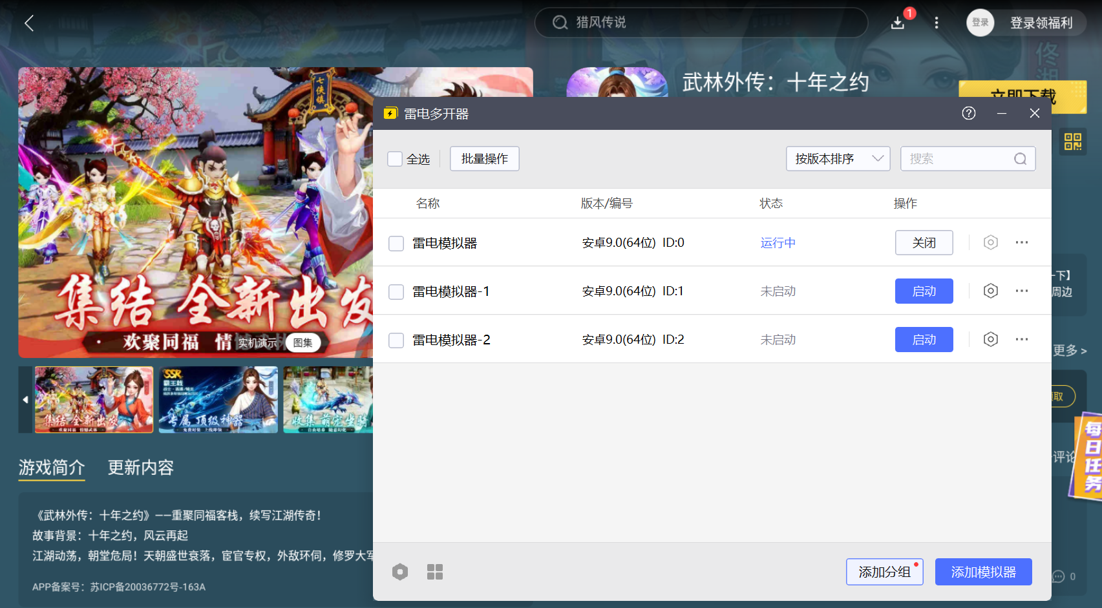Click the 雷电模拟器-2 name text
Image resolution: width=1102 pixels, height=608 pixels.
(451, 340)
